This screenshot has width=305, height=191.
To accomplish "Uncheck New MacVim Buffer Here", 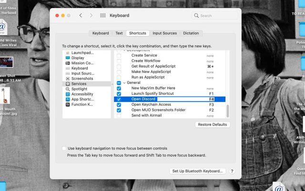I will click(119, 88).
